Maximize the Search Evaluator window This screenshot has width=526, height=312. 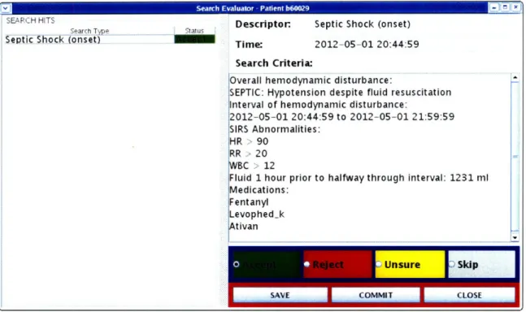click(505, 7)
